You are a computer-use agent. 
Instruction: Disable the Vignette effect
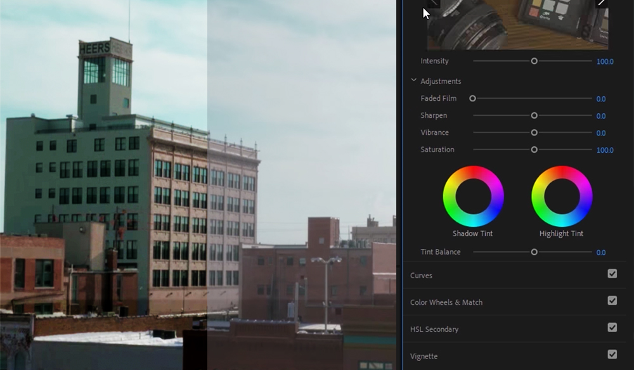pos(611,355)
